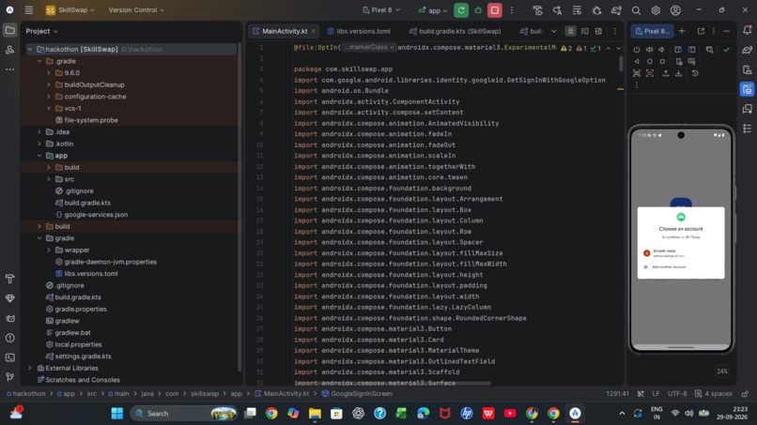The height and width of the screenshot is (425, 757).
Task: Open Pixel 8 device selector dropdown
Action: pyautogui.click(x=381, y=10)
